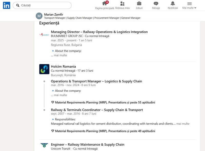205x151 pixels.
Task: Open Marian Zamfir's profile avatar
Action: 39,16
